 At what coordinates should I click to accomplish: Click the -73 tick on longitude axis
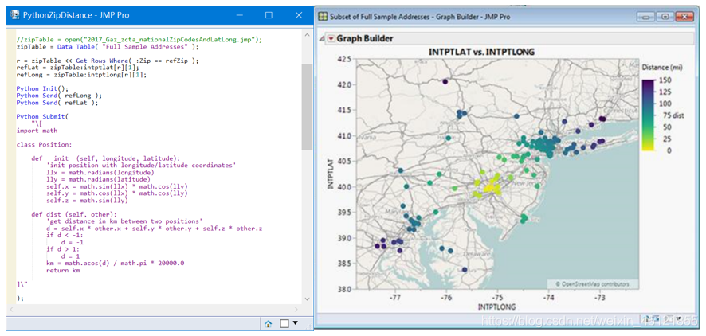(x=599, y=297)
